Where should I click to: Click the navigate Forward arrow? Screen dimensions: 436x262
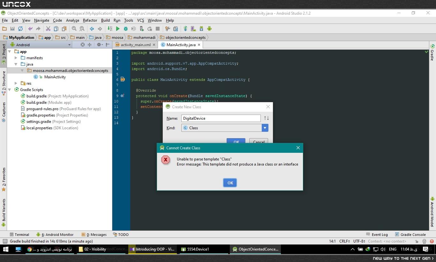(x=100, y=29)
